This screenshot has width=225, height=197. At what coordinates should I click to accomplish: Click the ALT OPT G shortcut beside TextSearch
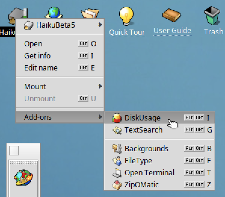tap(198, 130)
